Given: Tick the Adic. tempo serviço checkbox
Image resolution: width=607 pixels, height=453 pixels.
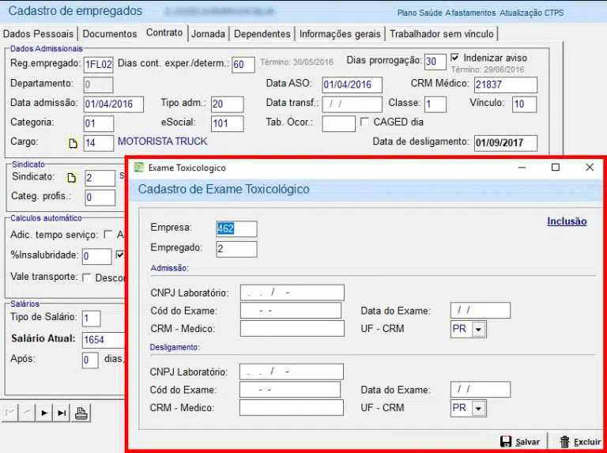Looking at the screenshot, I should coord(107,235).
